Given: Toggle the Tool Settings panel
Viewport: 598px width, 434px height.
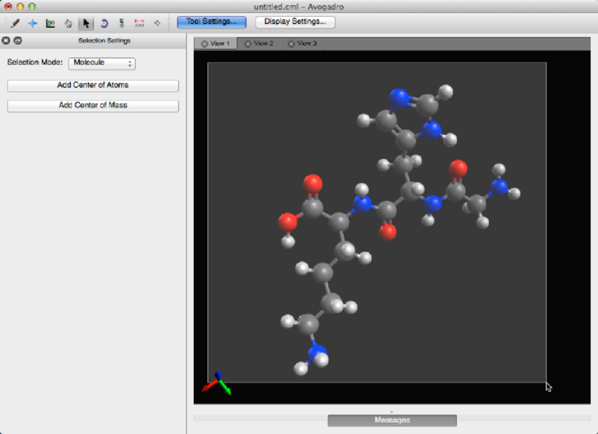Looking at the screenshot, I should click(x=211, y=22).
